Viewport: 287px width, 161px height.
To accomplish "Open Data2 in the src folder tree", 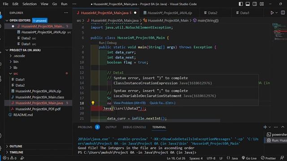I will 20,85.
